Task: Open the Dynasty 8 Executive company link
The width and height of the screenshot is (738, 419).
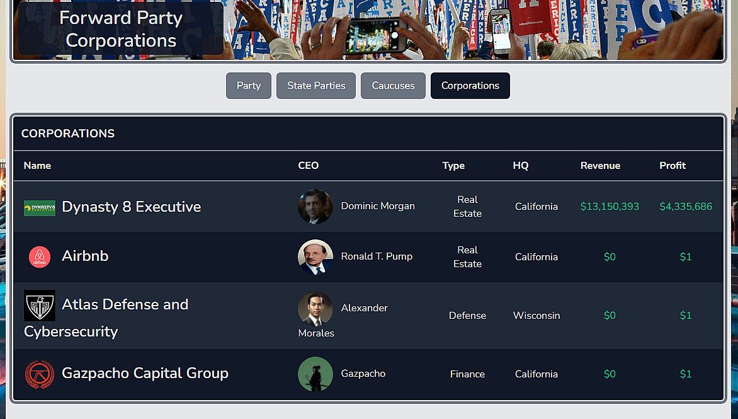Action: 131,207
